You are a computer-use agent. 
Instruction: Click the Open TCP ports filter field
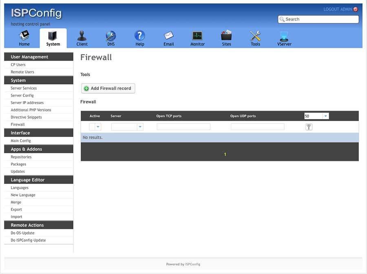(x=183, y=127)
